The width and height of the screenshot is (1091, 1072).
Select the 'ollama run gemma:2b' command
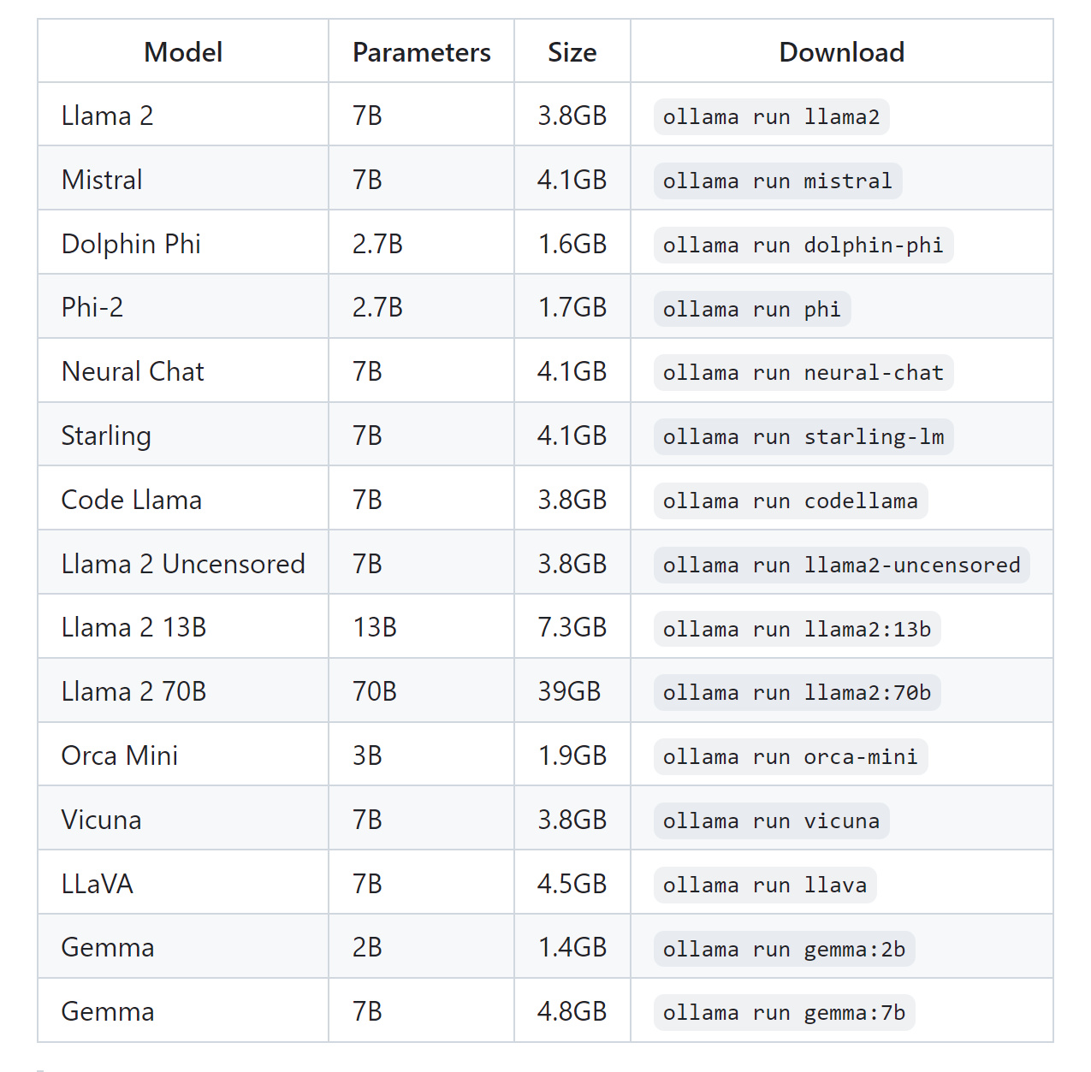784,950
